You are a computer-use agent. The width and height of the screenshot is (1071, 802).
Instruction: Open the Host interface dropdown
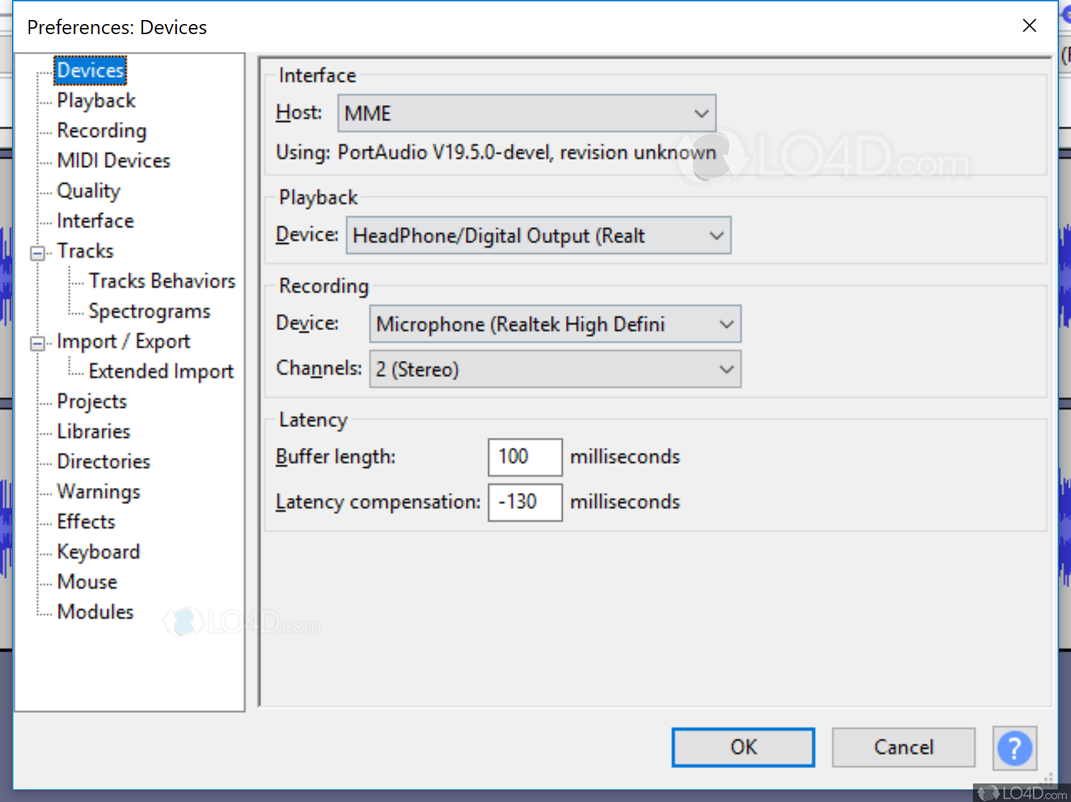pyautogui.click(x=526, y=114)
